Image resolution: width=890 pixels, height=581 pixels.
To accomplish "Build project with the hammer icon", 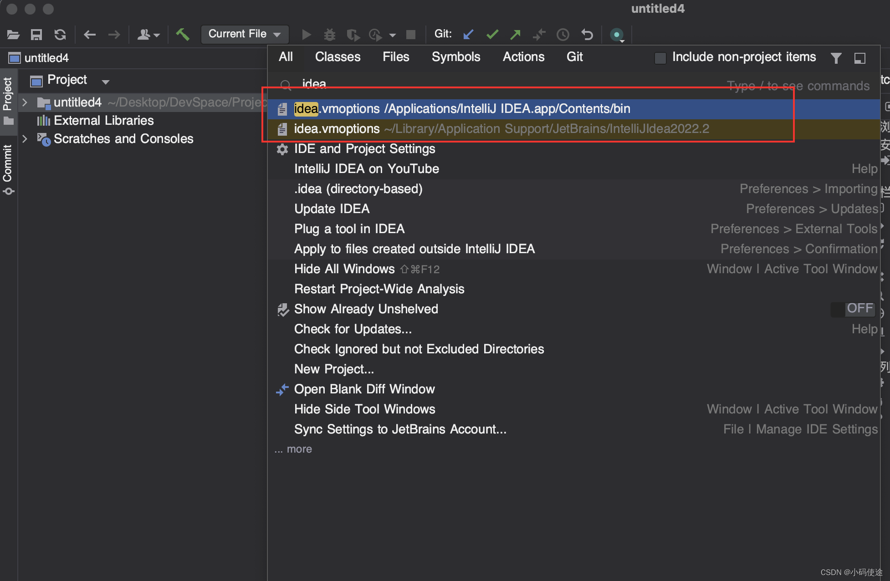I will coord(183,34).
